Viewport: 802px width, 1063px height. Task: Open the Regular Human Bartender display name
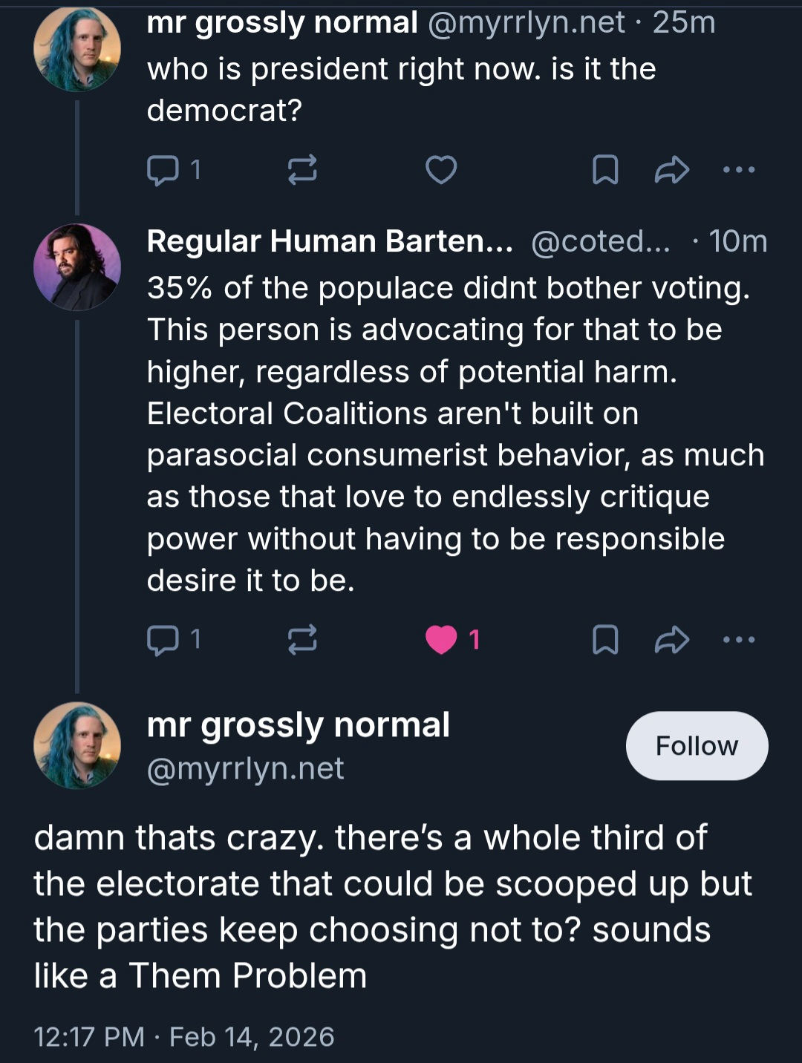click(330, 241)
